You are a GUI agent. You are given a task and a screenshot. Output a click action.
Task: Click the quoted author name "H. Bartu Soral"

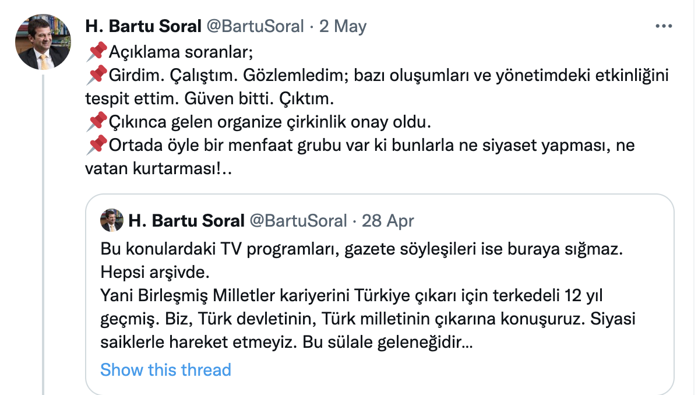tap(187, 221)
